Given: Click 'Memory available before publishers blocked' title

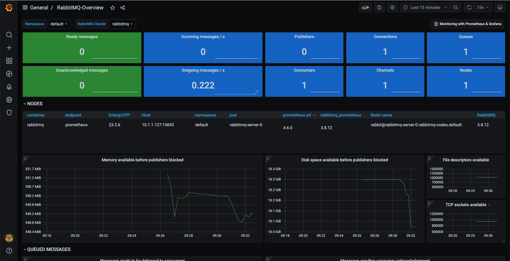Looking at the screenshot, I should point(142,160).
